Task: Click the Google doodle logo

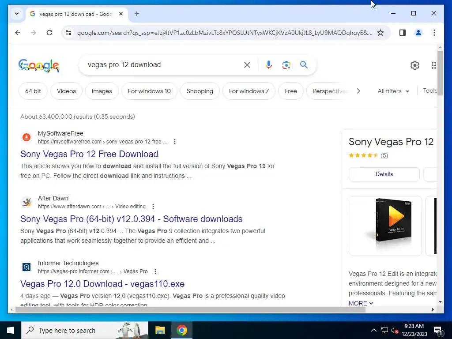Action: pos(39,65)
